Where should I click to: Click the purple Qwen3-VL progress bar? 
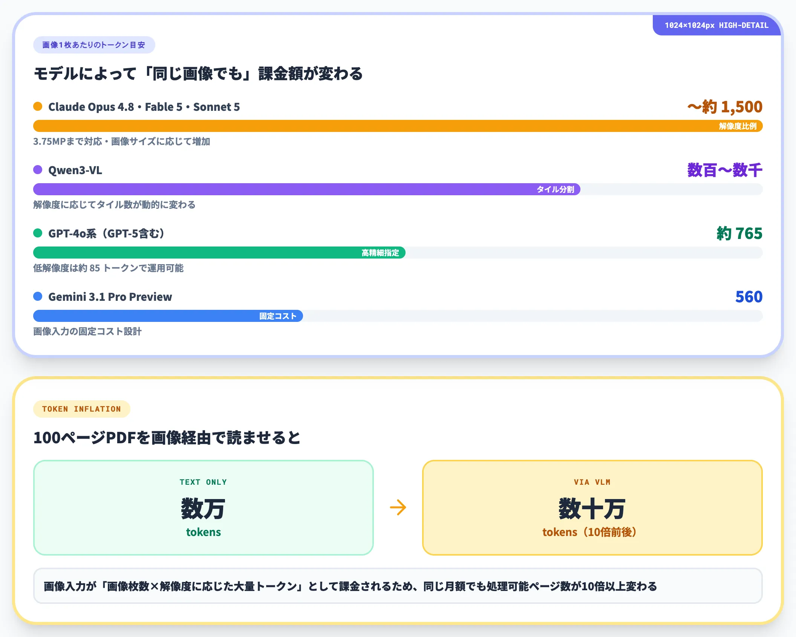307,189
